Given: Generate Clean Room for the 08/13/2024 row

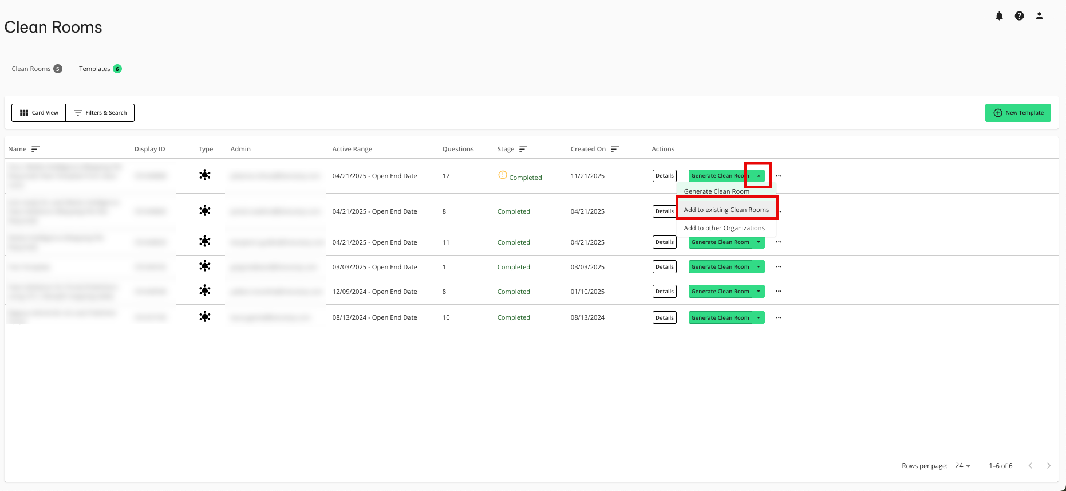Looking at the screenshot, I should point(720,317).
